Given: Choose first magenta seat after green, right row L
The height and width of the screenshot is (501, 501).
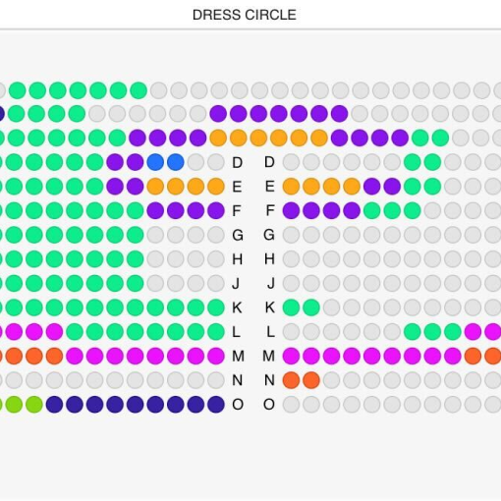Looking at the screenshot, I should click(x=473, y=332).
